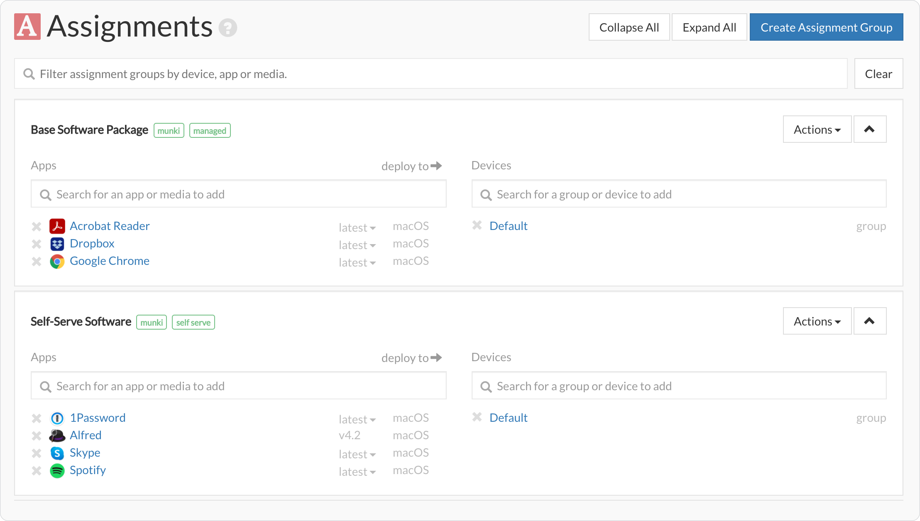
Task: Open the latest version dropdown for Dropbox
Action: pos(357,245)
